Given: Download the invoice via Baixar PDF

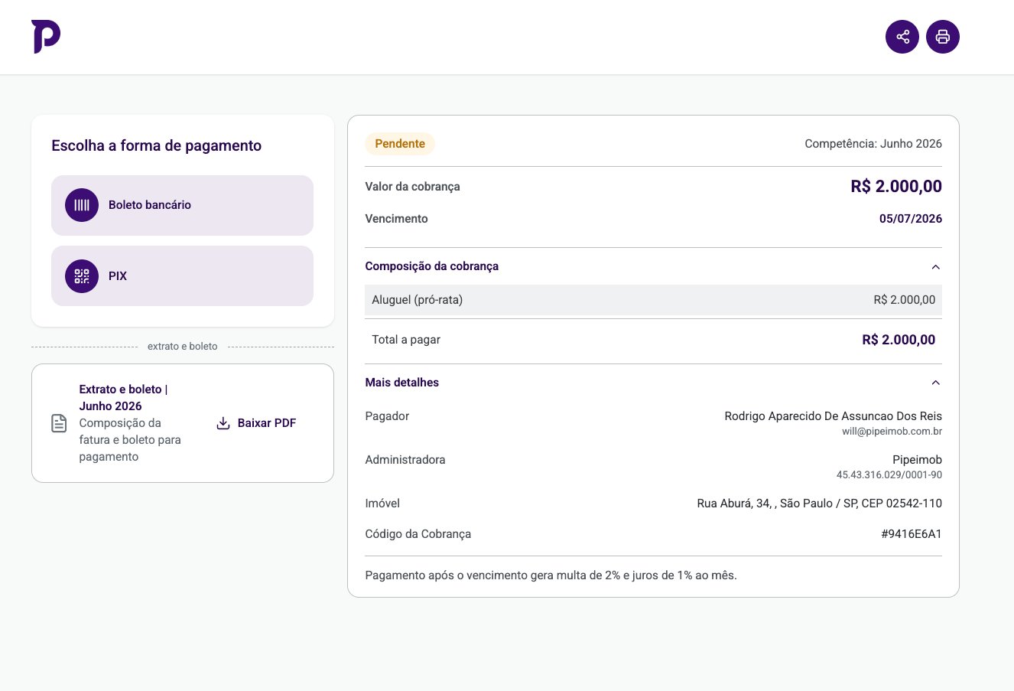Looking at the screenshot, I should 256,423.
